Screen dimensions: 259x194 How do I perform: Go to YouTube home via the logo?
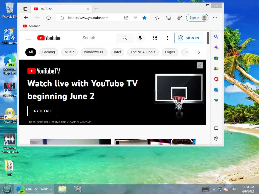coord(49,38)
